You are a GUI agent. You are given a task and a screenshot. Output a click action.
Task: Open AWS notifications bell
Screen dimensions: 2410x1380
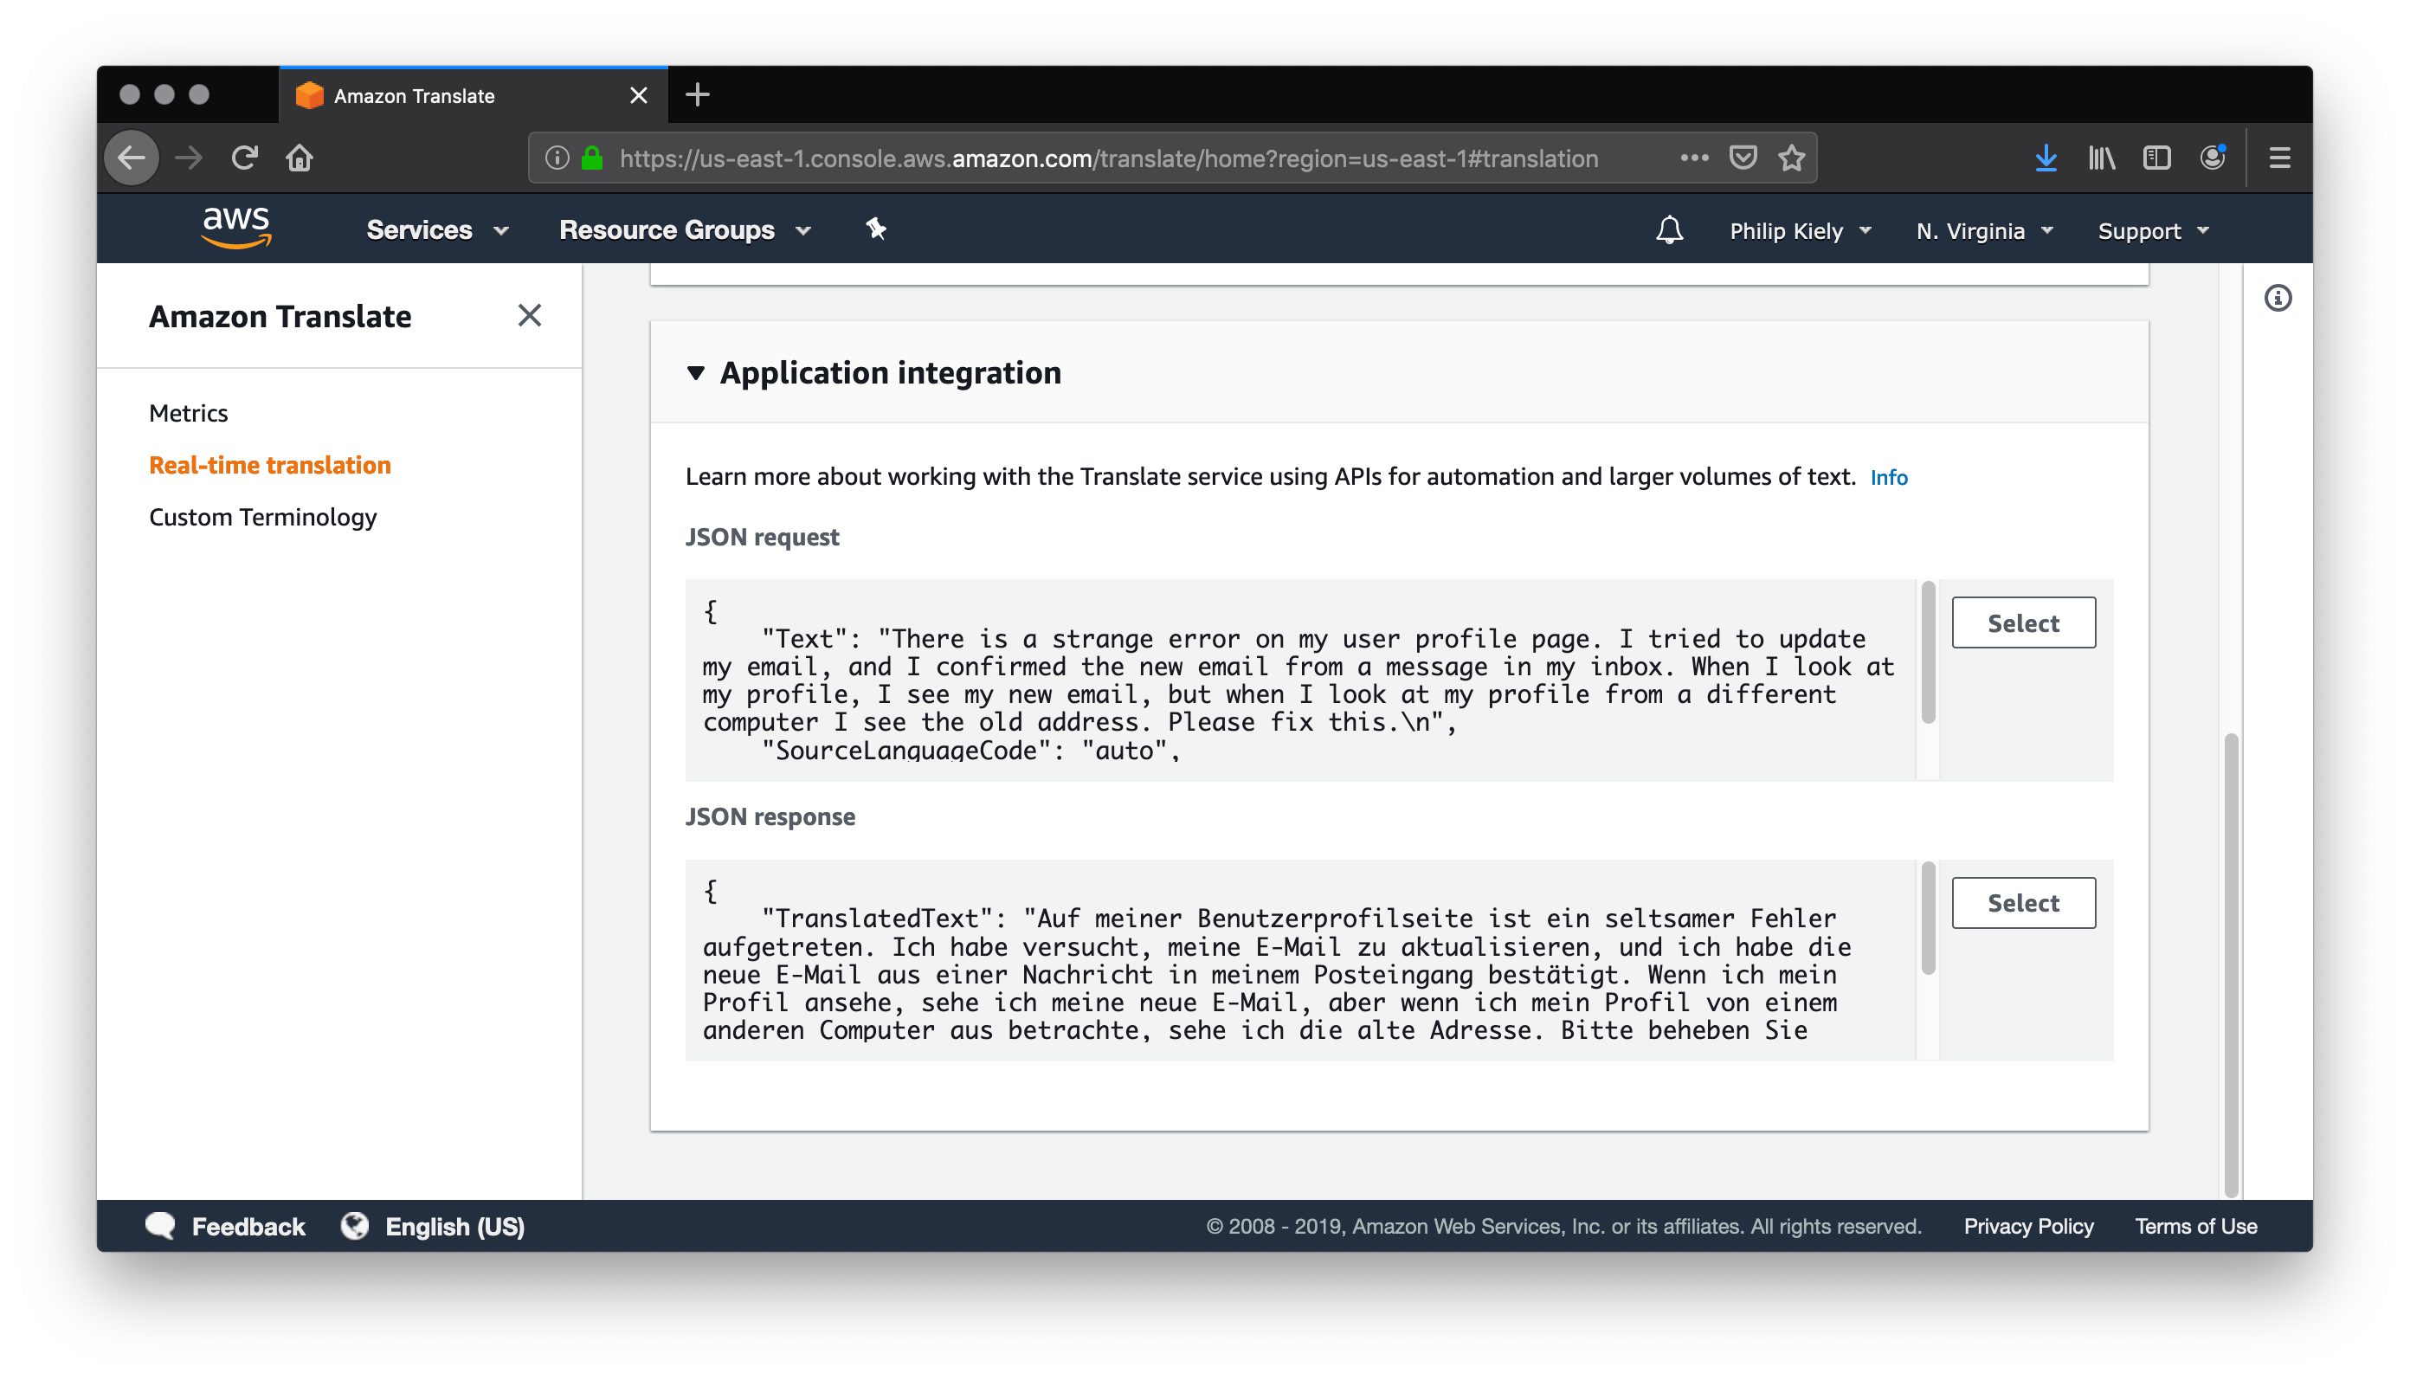1669,230
